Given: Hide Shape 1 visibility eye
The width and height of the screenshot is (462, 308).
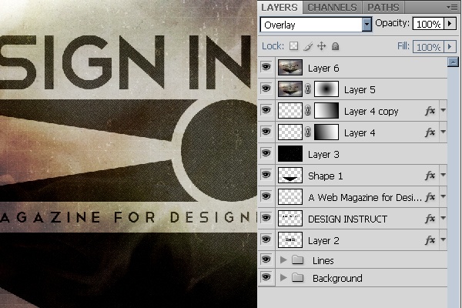Looking at the screenshot, I should [266, 175].
